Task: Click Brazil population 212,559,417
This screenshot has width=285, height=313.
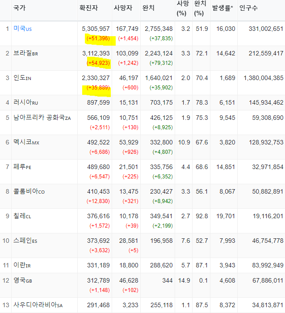Action: pyautogui.click(x=266, y=53)
